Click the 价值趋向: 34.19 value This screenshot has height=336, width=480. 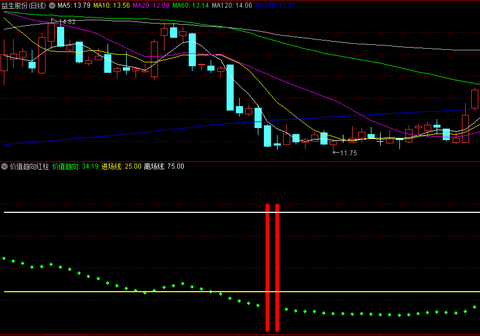[x=75, y=166]
